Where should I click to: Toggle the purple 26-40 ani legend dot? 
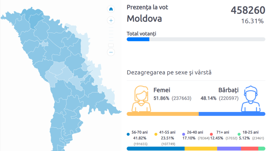point(184,134)
